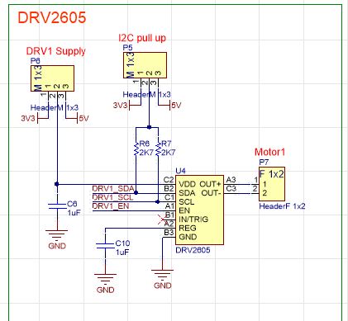Viewport: 348px width, 321px height.
Task: Click the IN/TRIG pin name on U4
Action: (193, 220)
